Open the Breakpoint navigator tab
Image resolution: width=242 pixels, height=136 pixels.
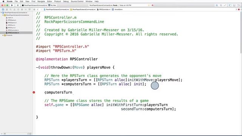point(26,9)
